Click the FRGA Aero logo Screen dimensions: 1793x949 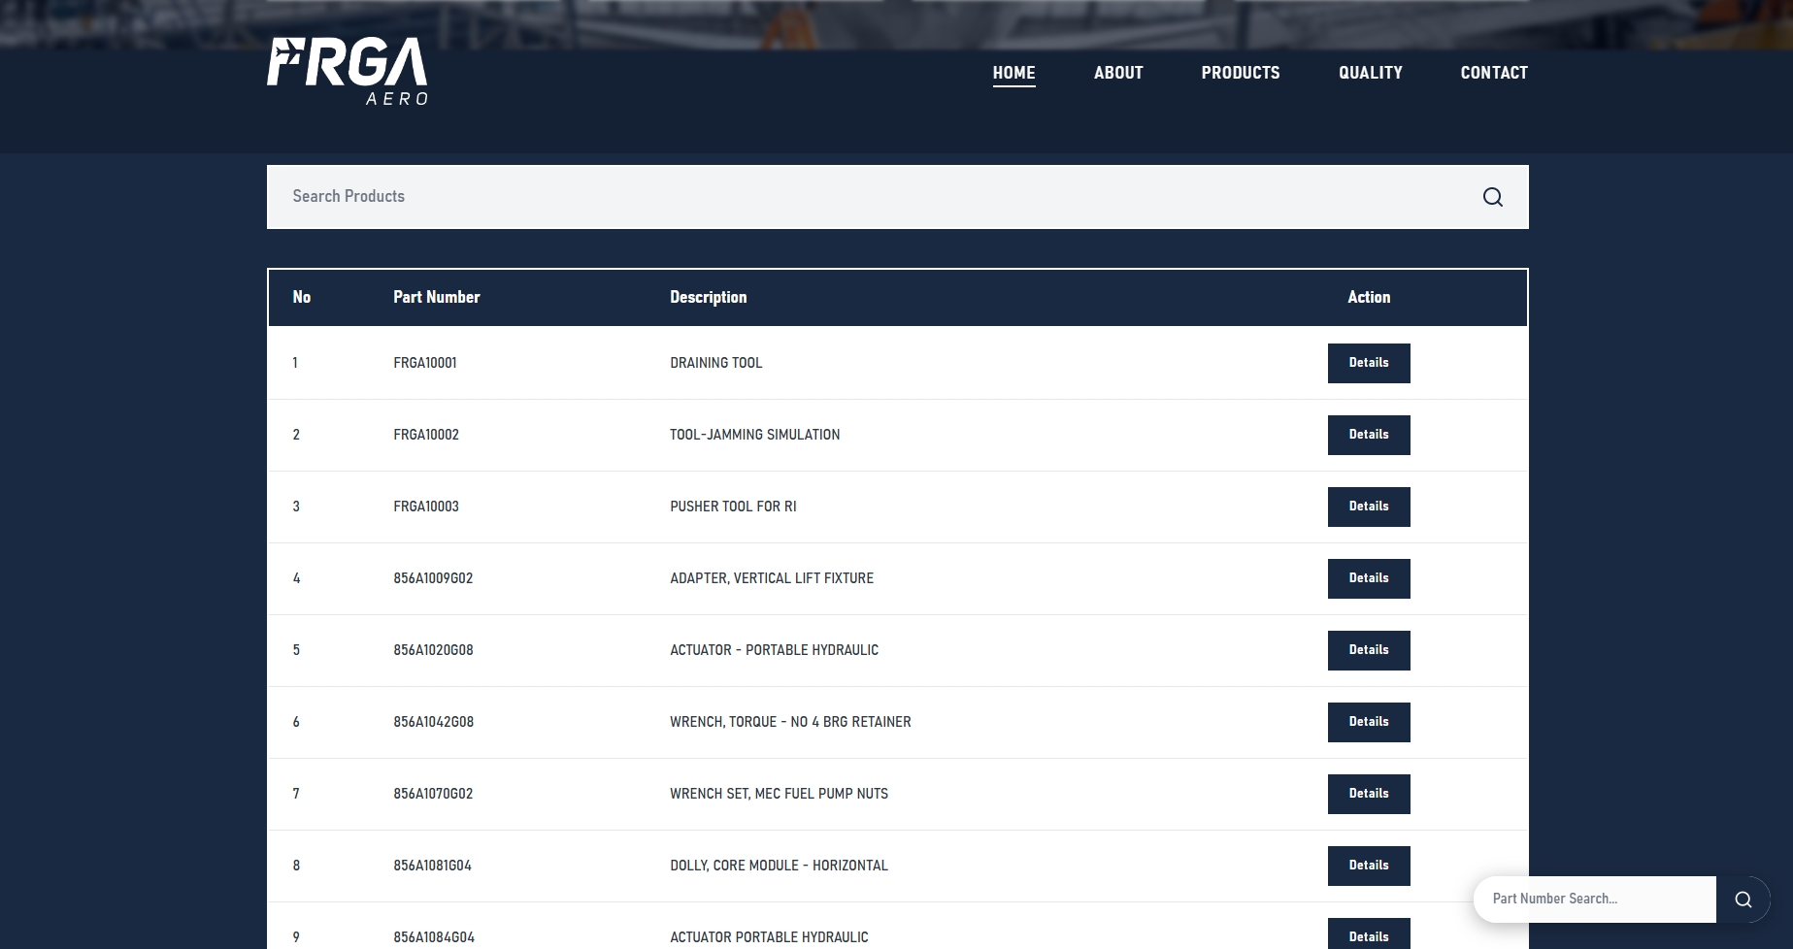[x=347, y=72]
